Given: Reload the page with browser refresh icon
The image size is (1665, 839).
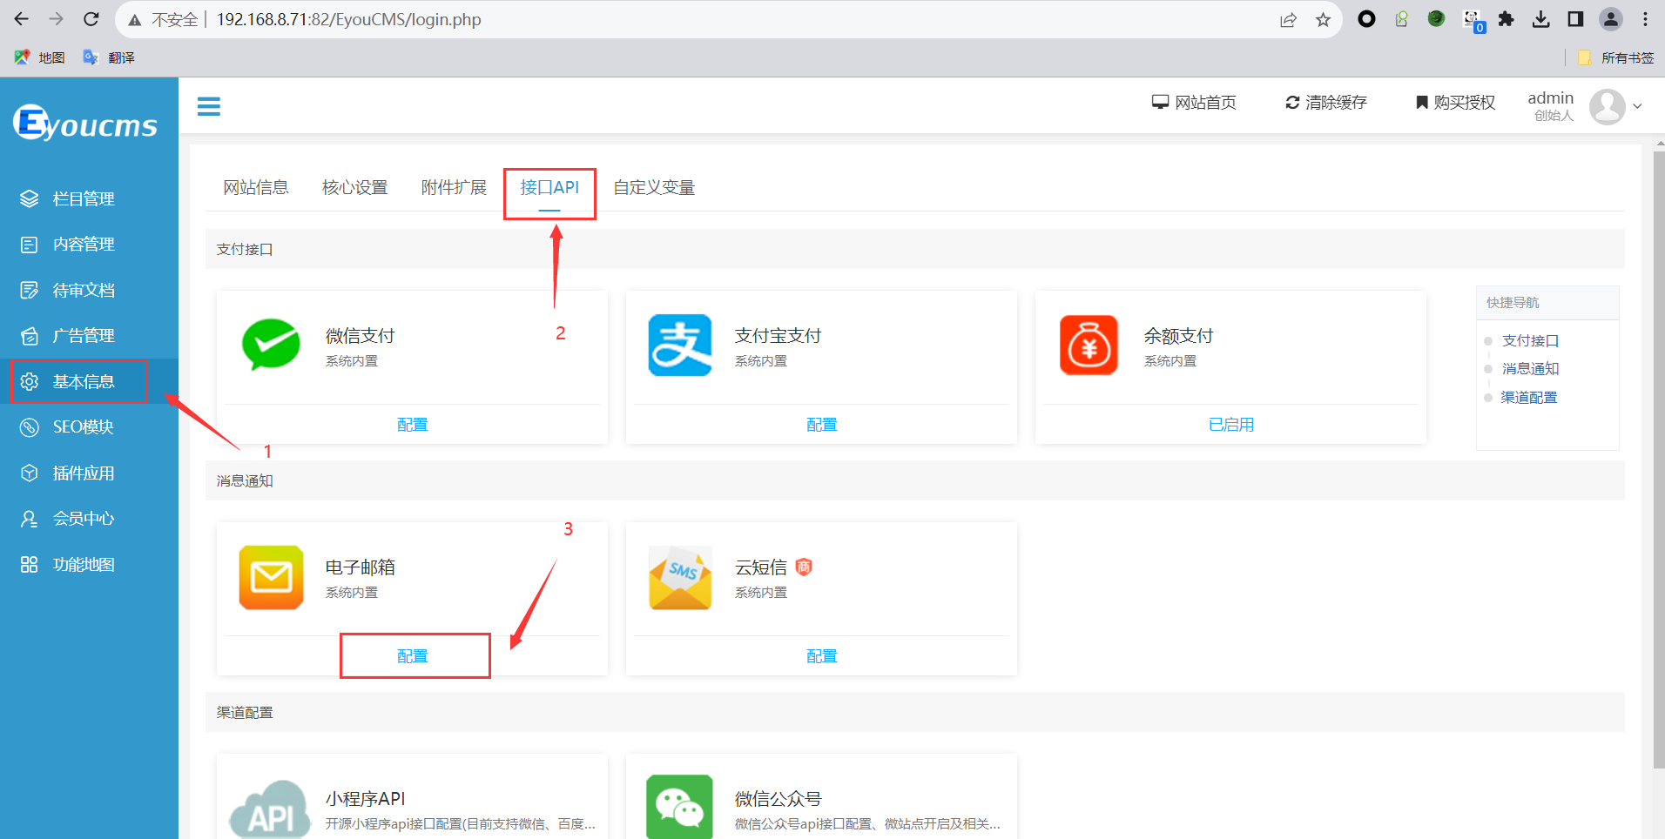Looking at the screenshot, I should pyautogui.click(x=91, y=19).
